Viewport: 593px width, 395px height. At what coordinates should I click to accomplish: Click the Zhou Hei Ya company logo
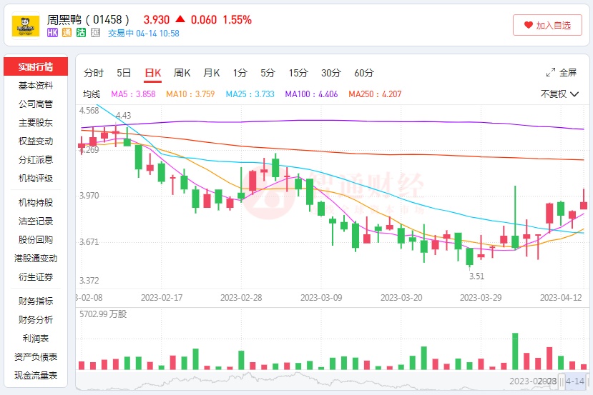[x=26, y=26]
